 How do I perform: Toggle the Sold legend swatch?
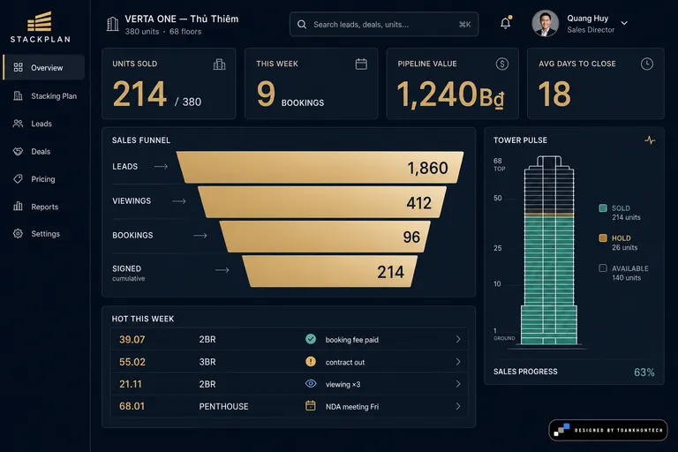point(603,208)
